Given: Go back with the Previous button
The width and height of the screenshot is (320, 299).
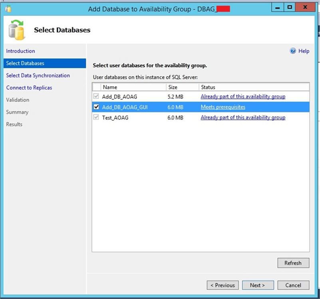Looking at the screenshot, I should coord(223,285).
